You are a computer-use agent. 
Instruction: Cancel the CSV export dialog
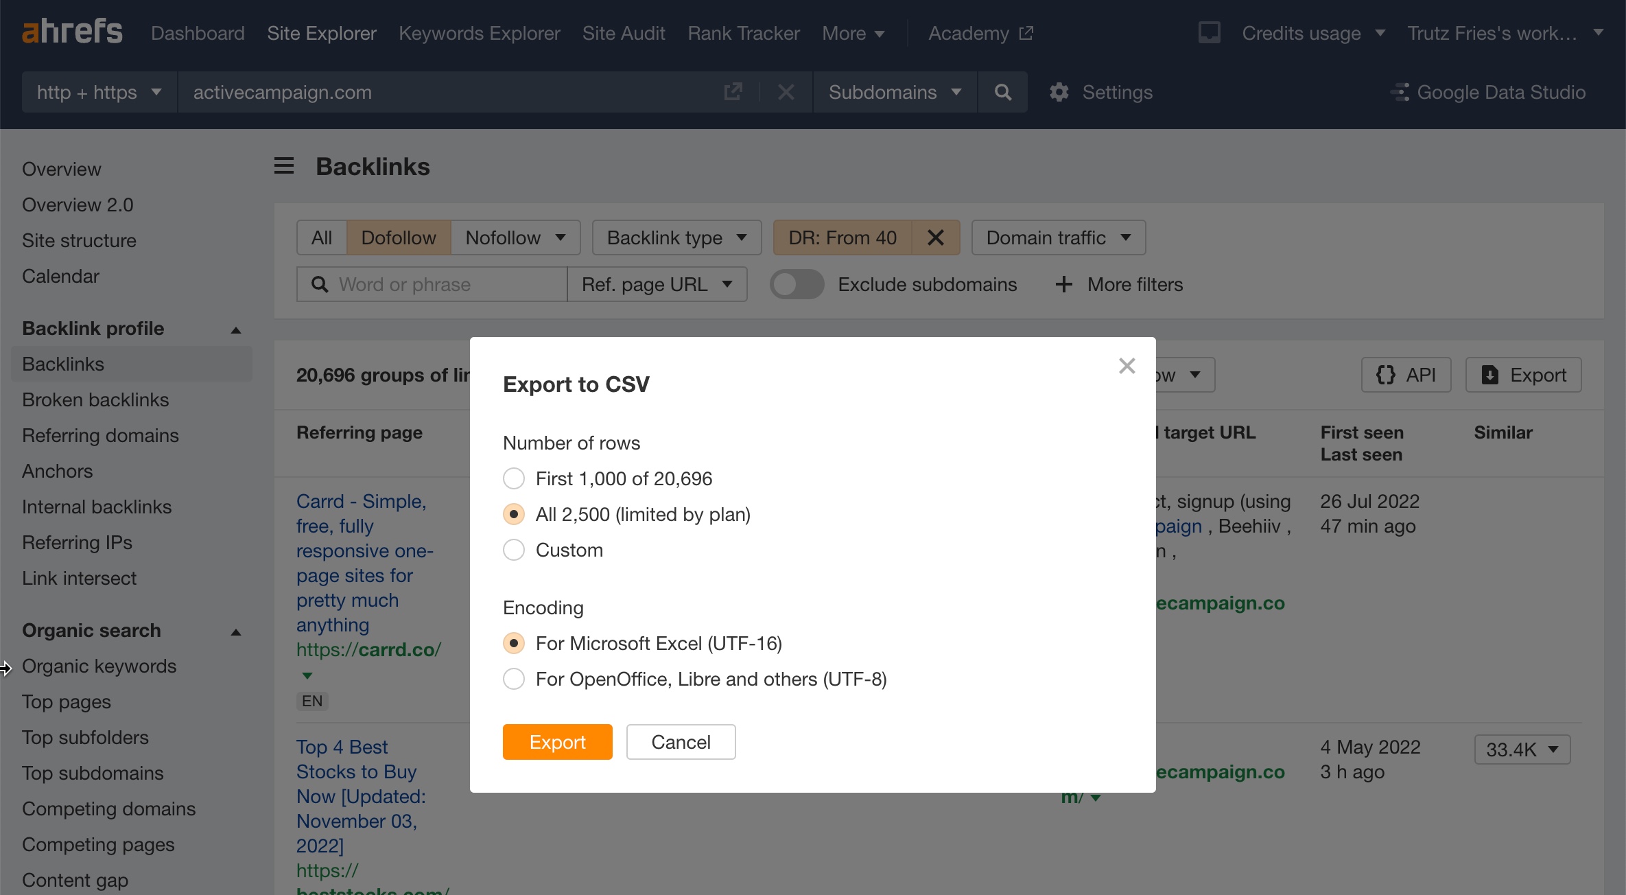(x=681, y=742)
